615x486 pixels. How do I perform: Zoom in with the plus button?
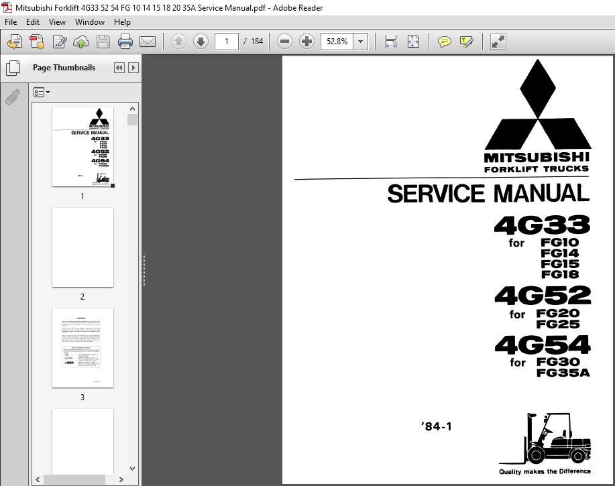pos(306,42)
